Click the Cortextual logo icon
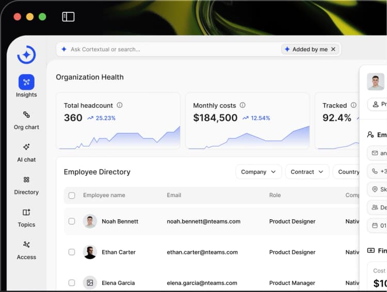The image size is (387, 292). [26, 55]
